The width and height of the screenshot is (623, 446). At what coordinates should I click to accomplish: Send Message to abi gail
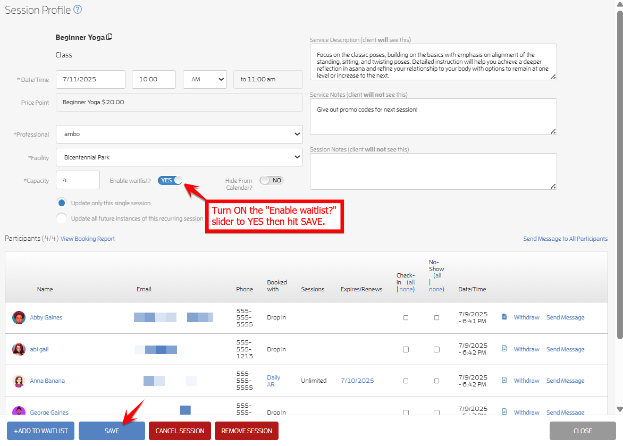click(x=566, y=349)
